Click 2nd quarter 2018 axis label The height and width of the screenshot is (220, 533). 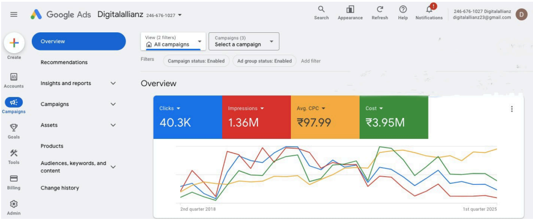(x=198, y=209)
